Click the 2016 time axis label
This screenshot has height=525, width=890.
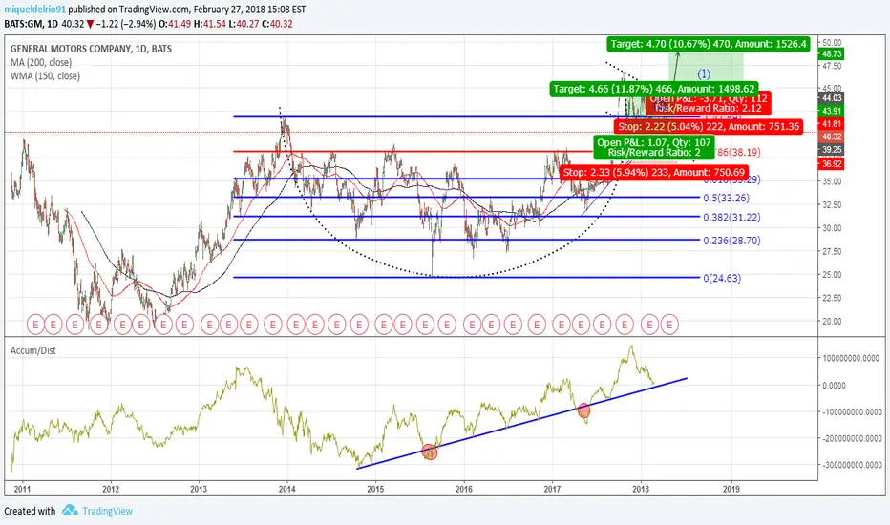[464, 489]
